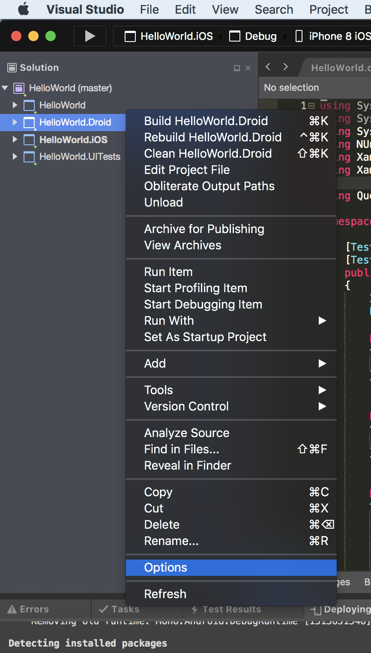Collapse the HelloWorld (master) solution node
The width and height of the screenshot is (371, 653).
coord(5,88)
